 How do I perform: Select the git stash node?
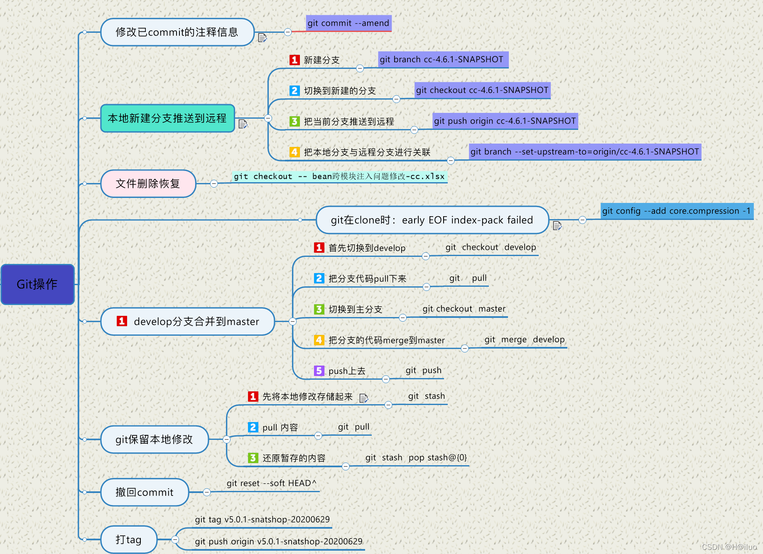coord(427,396)
